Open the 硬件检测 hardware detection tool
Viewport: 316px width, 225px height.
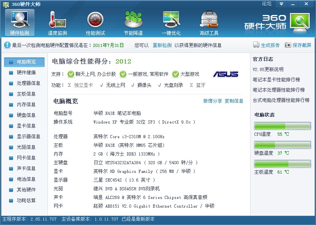click(20, 22)
